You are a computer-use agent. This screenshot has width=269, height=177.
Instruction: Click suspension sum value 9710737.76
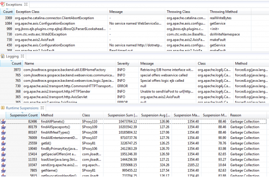(128, 138)
